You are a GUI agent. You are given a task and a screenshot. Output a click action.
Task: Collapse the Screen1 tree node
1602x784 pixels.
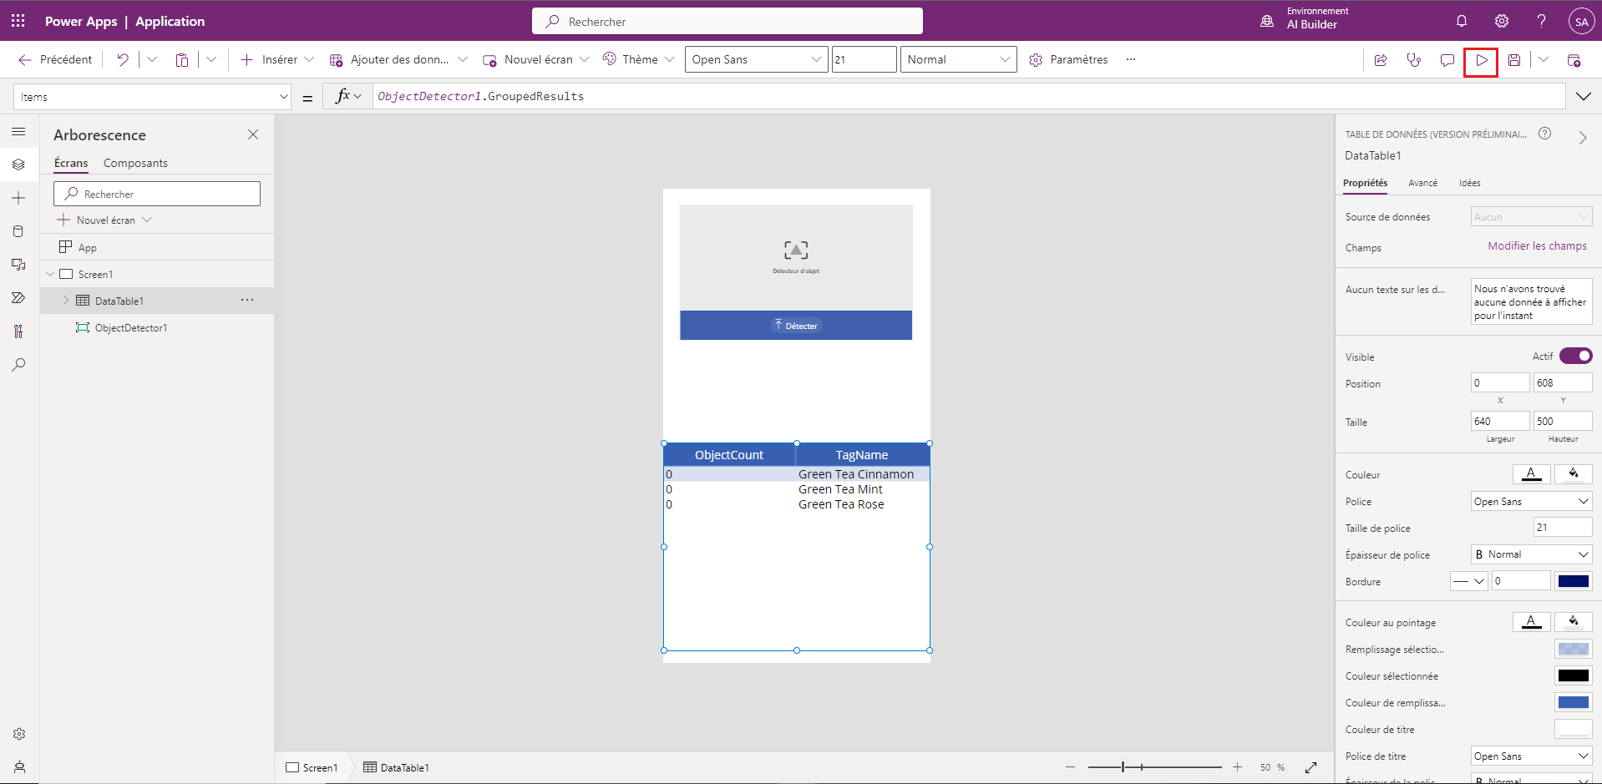pos(50,274)
